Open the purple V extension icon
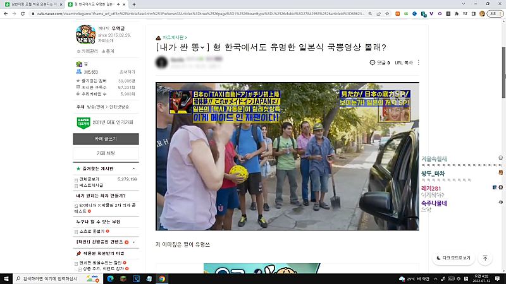 click(x=431, y=14)
